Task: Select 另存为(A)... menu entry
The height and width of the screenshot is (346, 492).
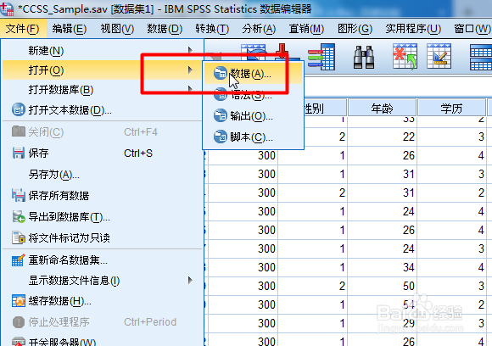Action: coord(103,175)
